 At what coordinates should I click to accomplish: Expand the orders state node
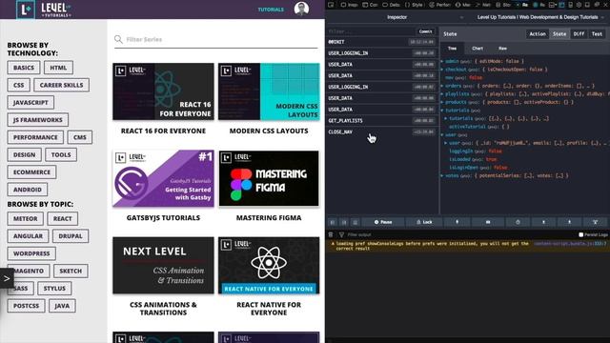pyautogui.click(x=442, y=86)
